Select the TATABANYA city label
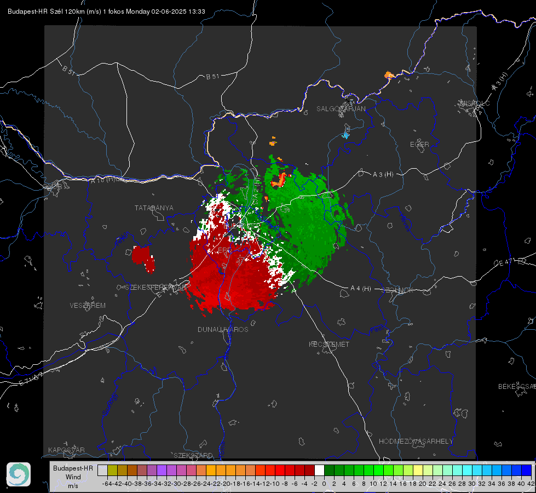The image size is (536, 493). 154,208
